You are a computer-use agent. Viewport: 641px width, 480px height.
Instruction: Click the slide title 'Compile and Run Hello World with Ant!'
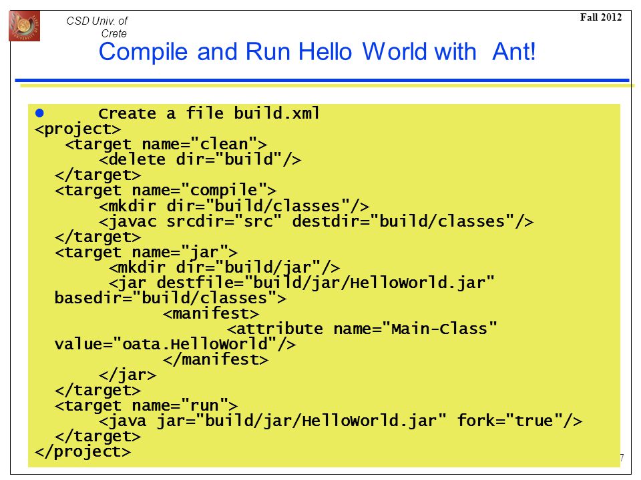[x=316, y=52]
